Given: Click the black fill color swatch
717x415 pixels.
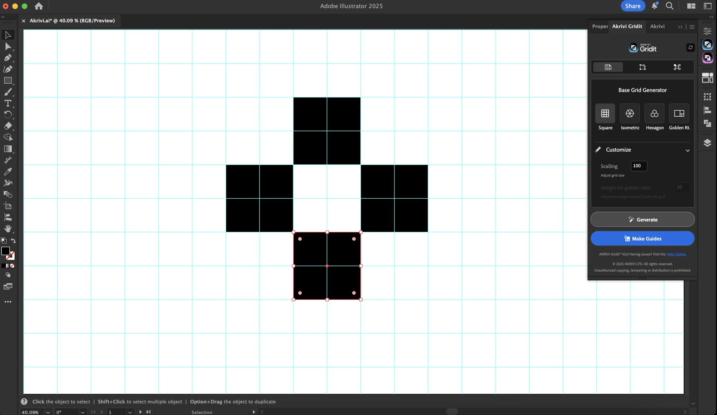Looking at the screenshot, I should [x=5, y=251].
